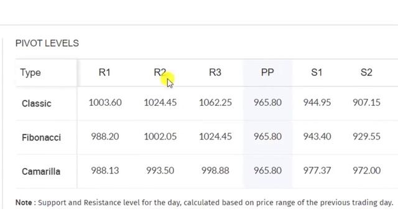Select the Classic row label
This screenshot has height=224, width=398.
(x=37, y=103)
